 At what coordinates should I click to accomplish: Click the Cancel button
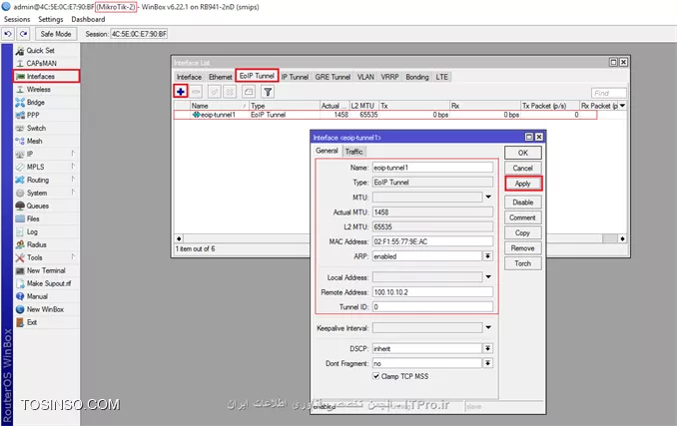(523, 168)
